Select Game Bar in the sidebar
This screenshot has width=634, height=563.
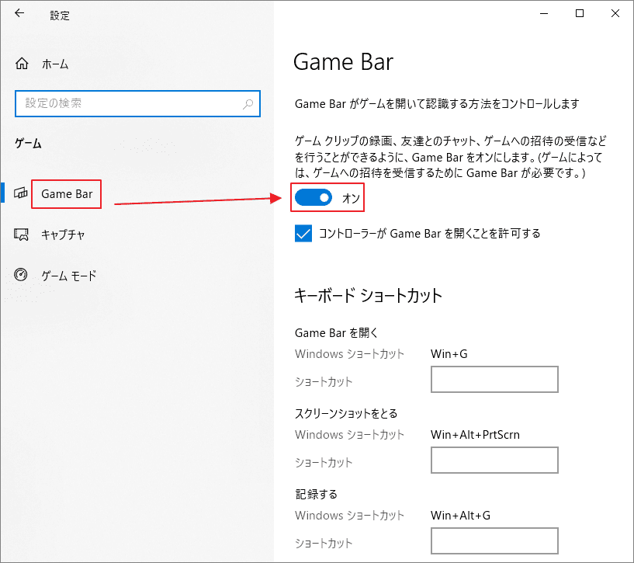point(66,193)
